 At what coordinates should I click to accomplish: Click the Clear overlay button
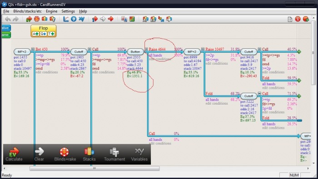[x=39, y=155]
